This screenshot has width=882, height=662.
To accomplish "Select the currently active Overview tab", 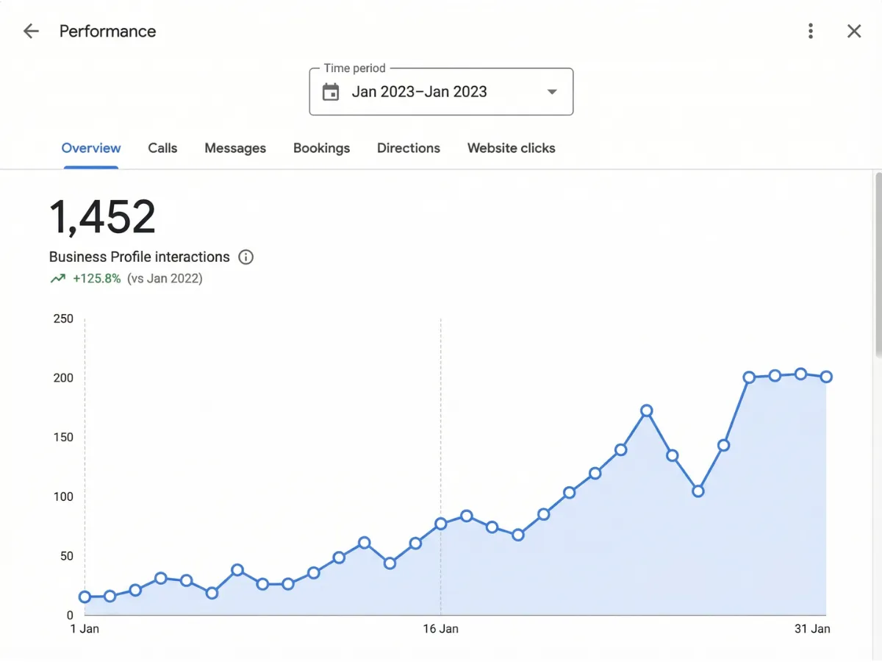I will point(90,148).
